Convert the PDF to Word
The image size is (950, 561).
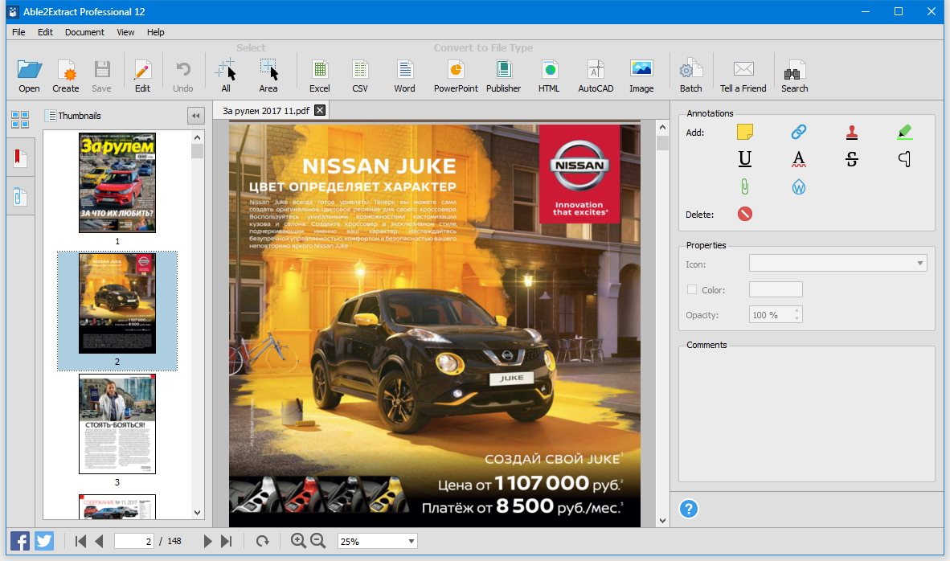pyautogui.click(x=404, y=76)
